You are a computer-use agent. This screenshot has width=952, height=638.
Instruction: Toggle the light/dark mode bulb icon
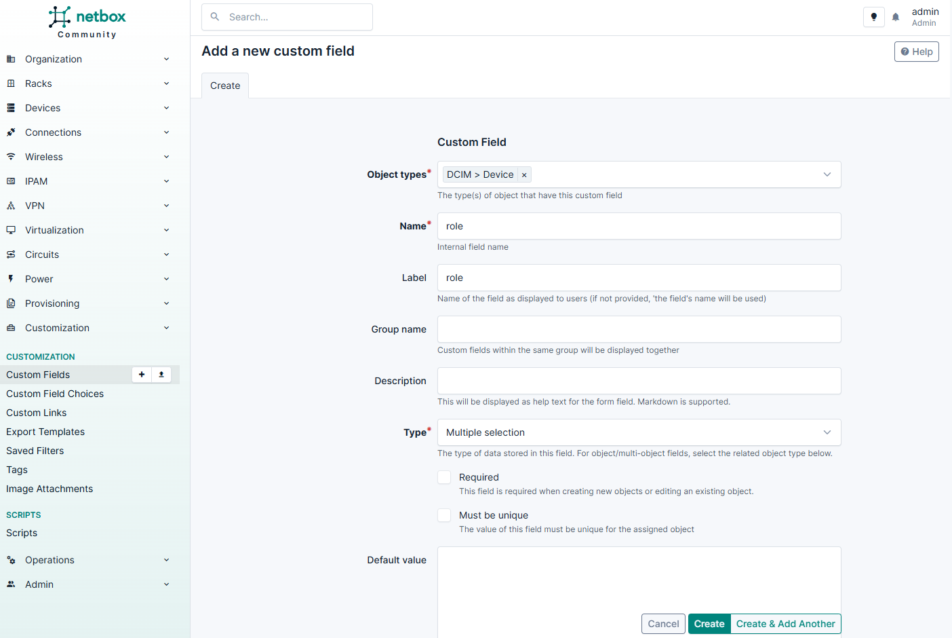click(x=873, y=17)
